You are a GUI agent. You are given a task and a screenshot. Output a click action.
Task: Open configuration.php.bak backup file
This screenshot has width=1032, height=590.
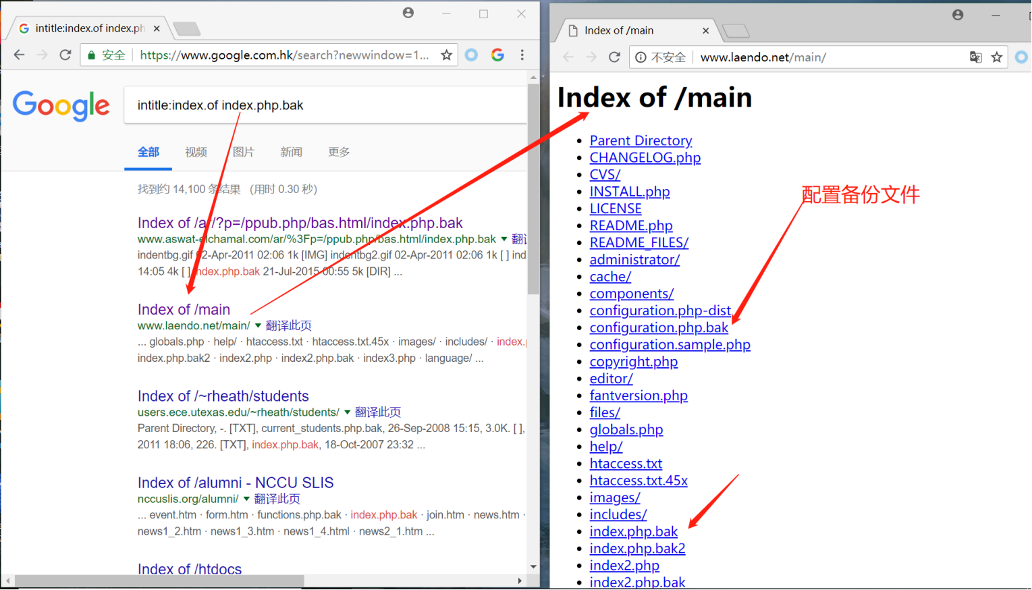click(x=659, y=327)
